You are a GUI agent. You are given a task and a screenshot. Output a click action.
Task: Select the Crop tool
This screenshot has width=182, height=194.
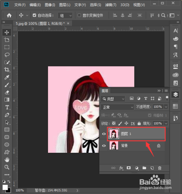click(x=7, y=70)
